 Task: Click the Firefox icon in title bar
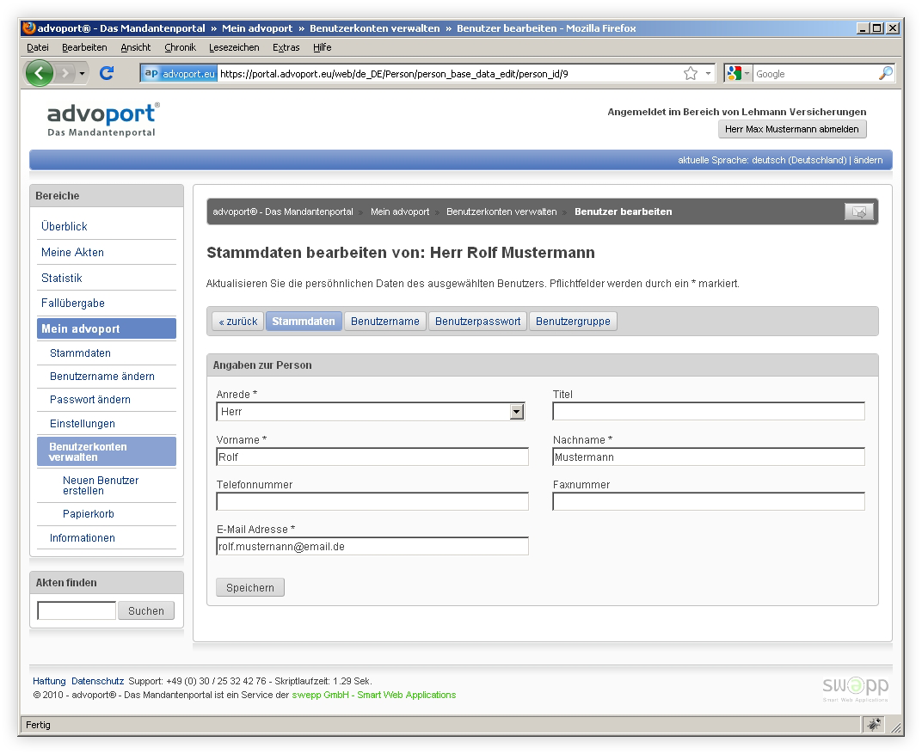[29, 28]
